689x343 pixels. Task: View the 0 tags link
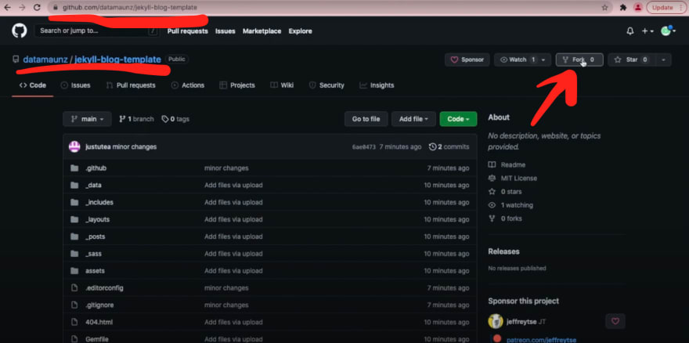coord(175,119)
